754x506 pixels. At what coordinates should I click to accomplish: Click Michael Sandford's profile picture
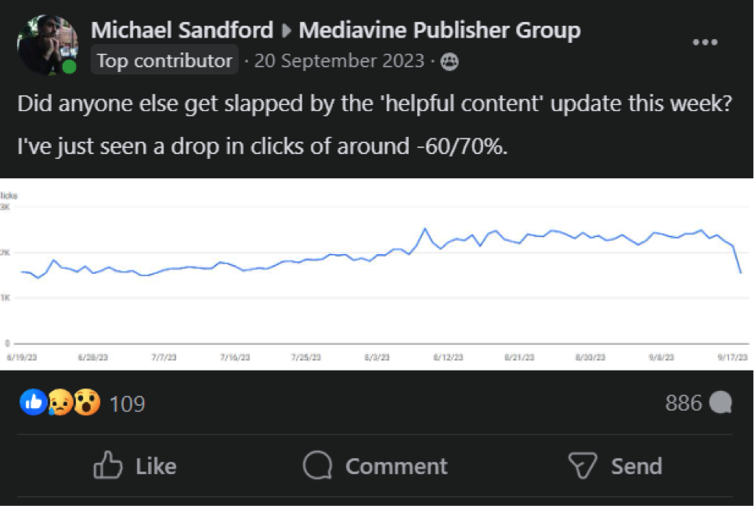[47, 45]
